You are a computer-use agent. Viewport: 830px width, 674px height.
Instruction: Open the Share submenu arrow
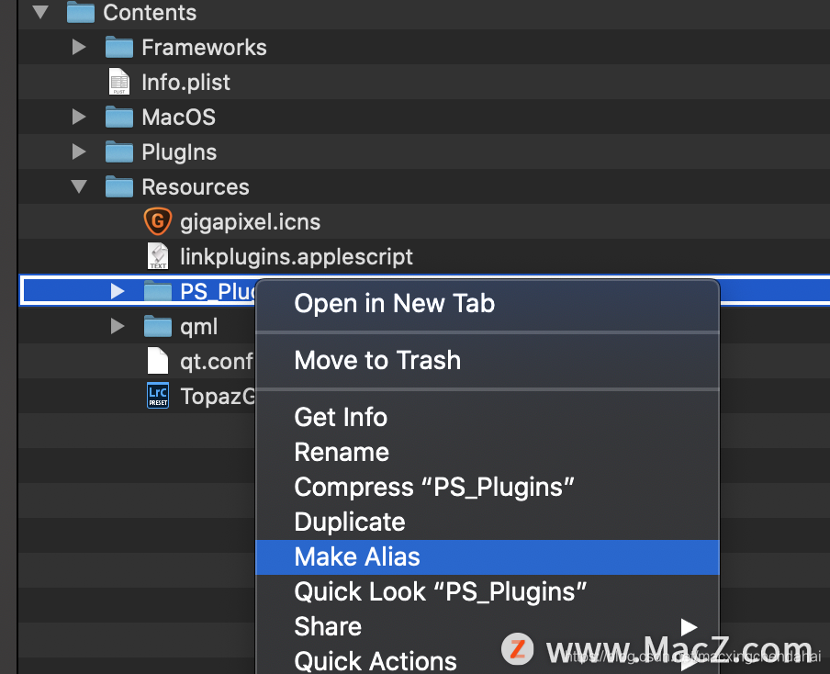point(689,627)
